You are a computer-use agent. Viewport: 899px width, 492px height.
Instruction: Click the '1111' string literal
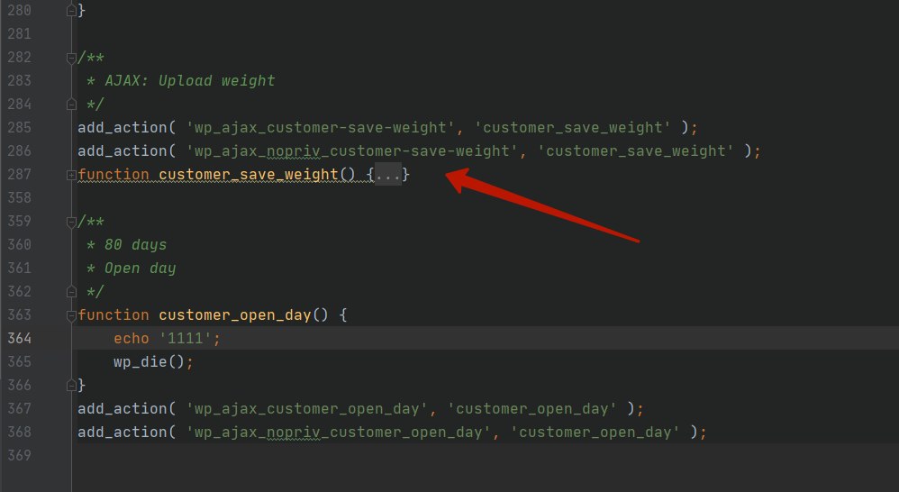pyautogui.click(x=186, y=338)
